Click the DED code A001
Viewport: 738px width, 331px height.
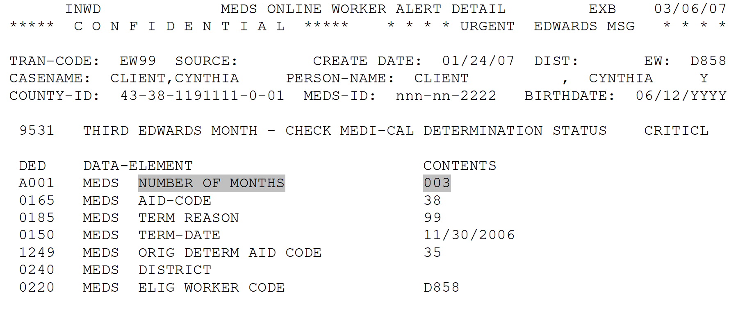37,183
